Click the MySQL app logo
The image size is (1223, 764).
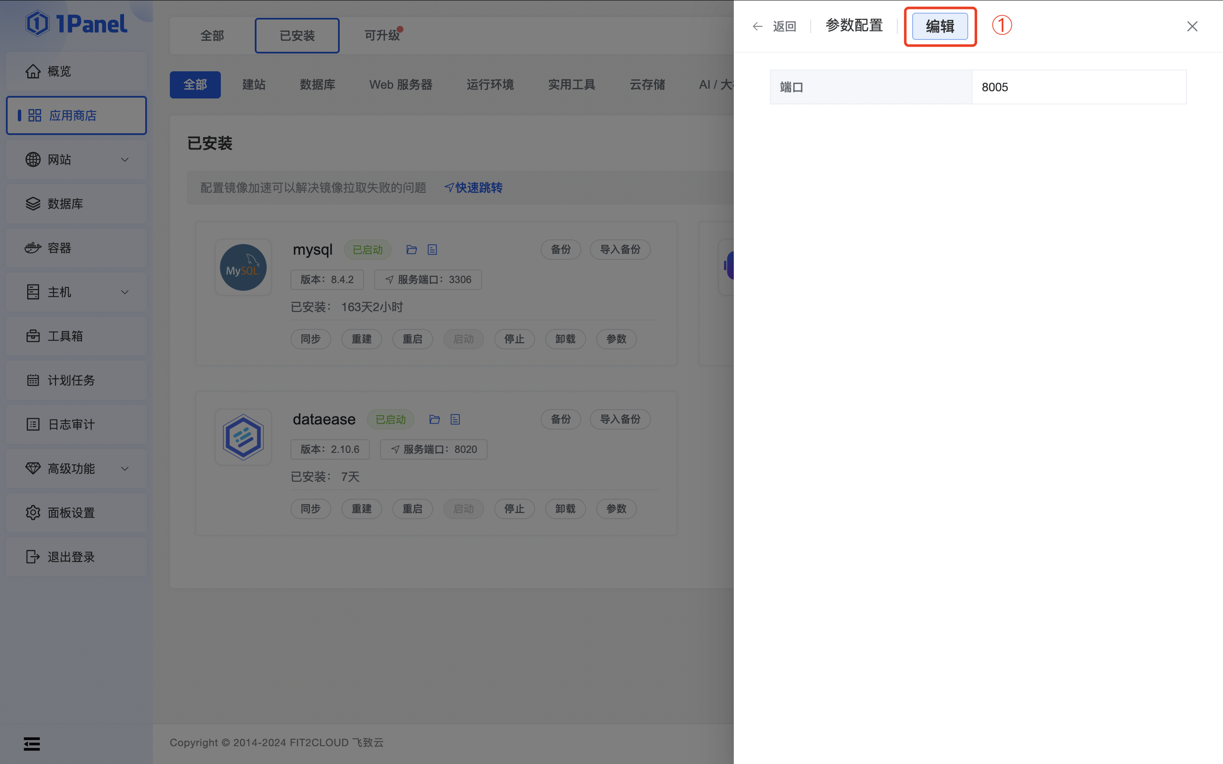click(x=243, y=267)
